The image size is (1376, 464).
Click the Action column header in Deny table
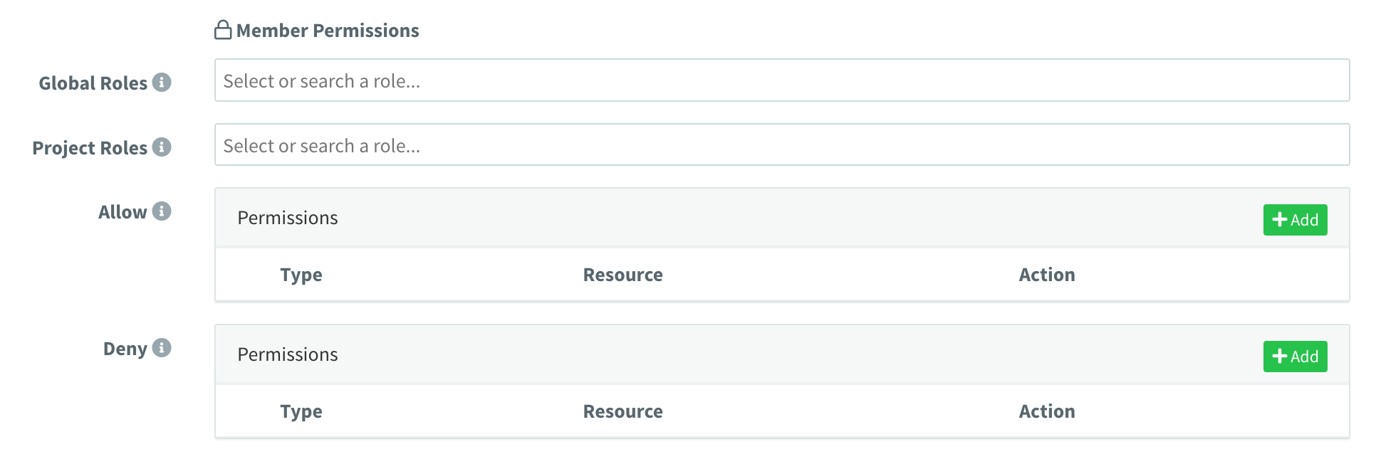1046,411
